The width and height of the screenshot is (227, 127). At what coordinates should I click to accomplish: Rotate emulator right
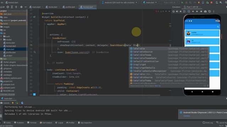(189, 11)
